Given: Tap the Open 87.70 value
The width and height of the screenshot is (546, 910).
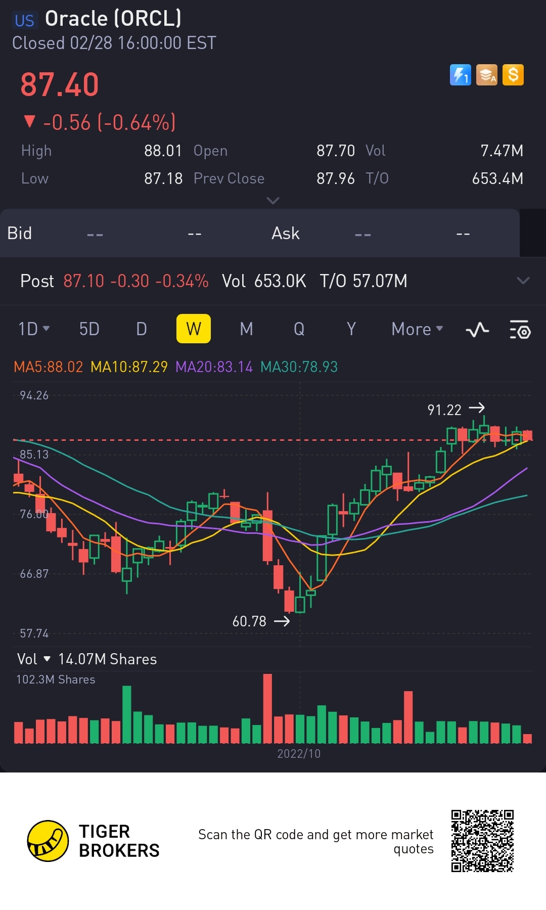Looking at the screenshot, I should [336, 151].
